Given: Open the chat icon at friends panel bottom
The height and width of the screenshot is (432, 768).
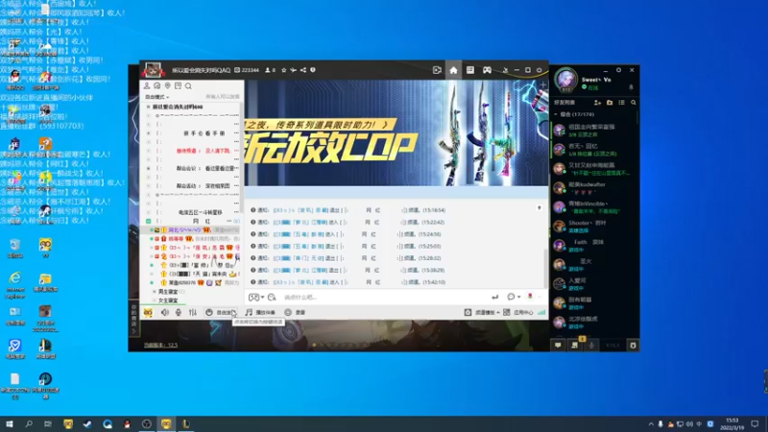Looking at the screenshot, I should [558, 346].
